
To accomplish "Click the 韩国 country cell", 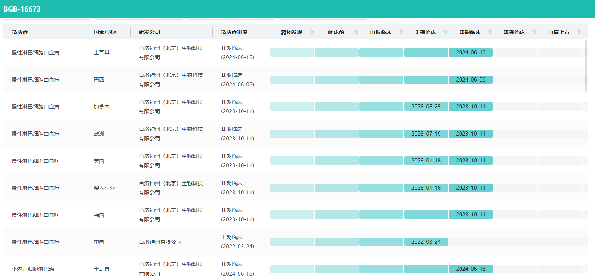I will point(99,215).
